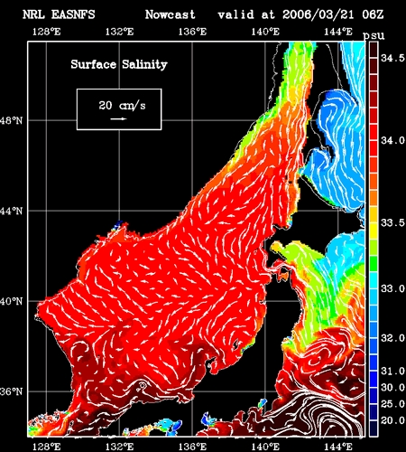Click the 36°N latitude label
Image resolution: width=406 pixels, height=452 pixels.
11,391
